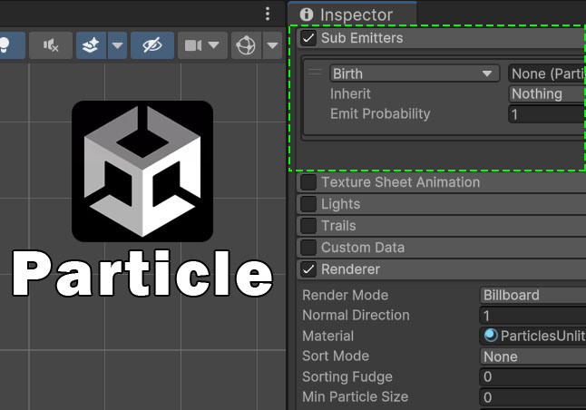The image size is (586, 410).
Task: Enable the Trails module checkbox
Action: [308, 226]
